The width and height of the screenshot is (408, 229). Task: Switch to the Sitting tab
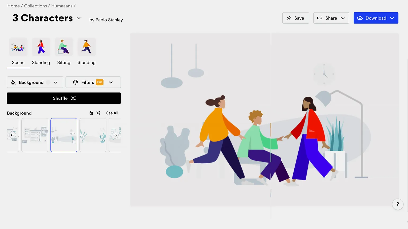tap(64, 52)
